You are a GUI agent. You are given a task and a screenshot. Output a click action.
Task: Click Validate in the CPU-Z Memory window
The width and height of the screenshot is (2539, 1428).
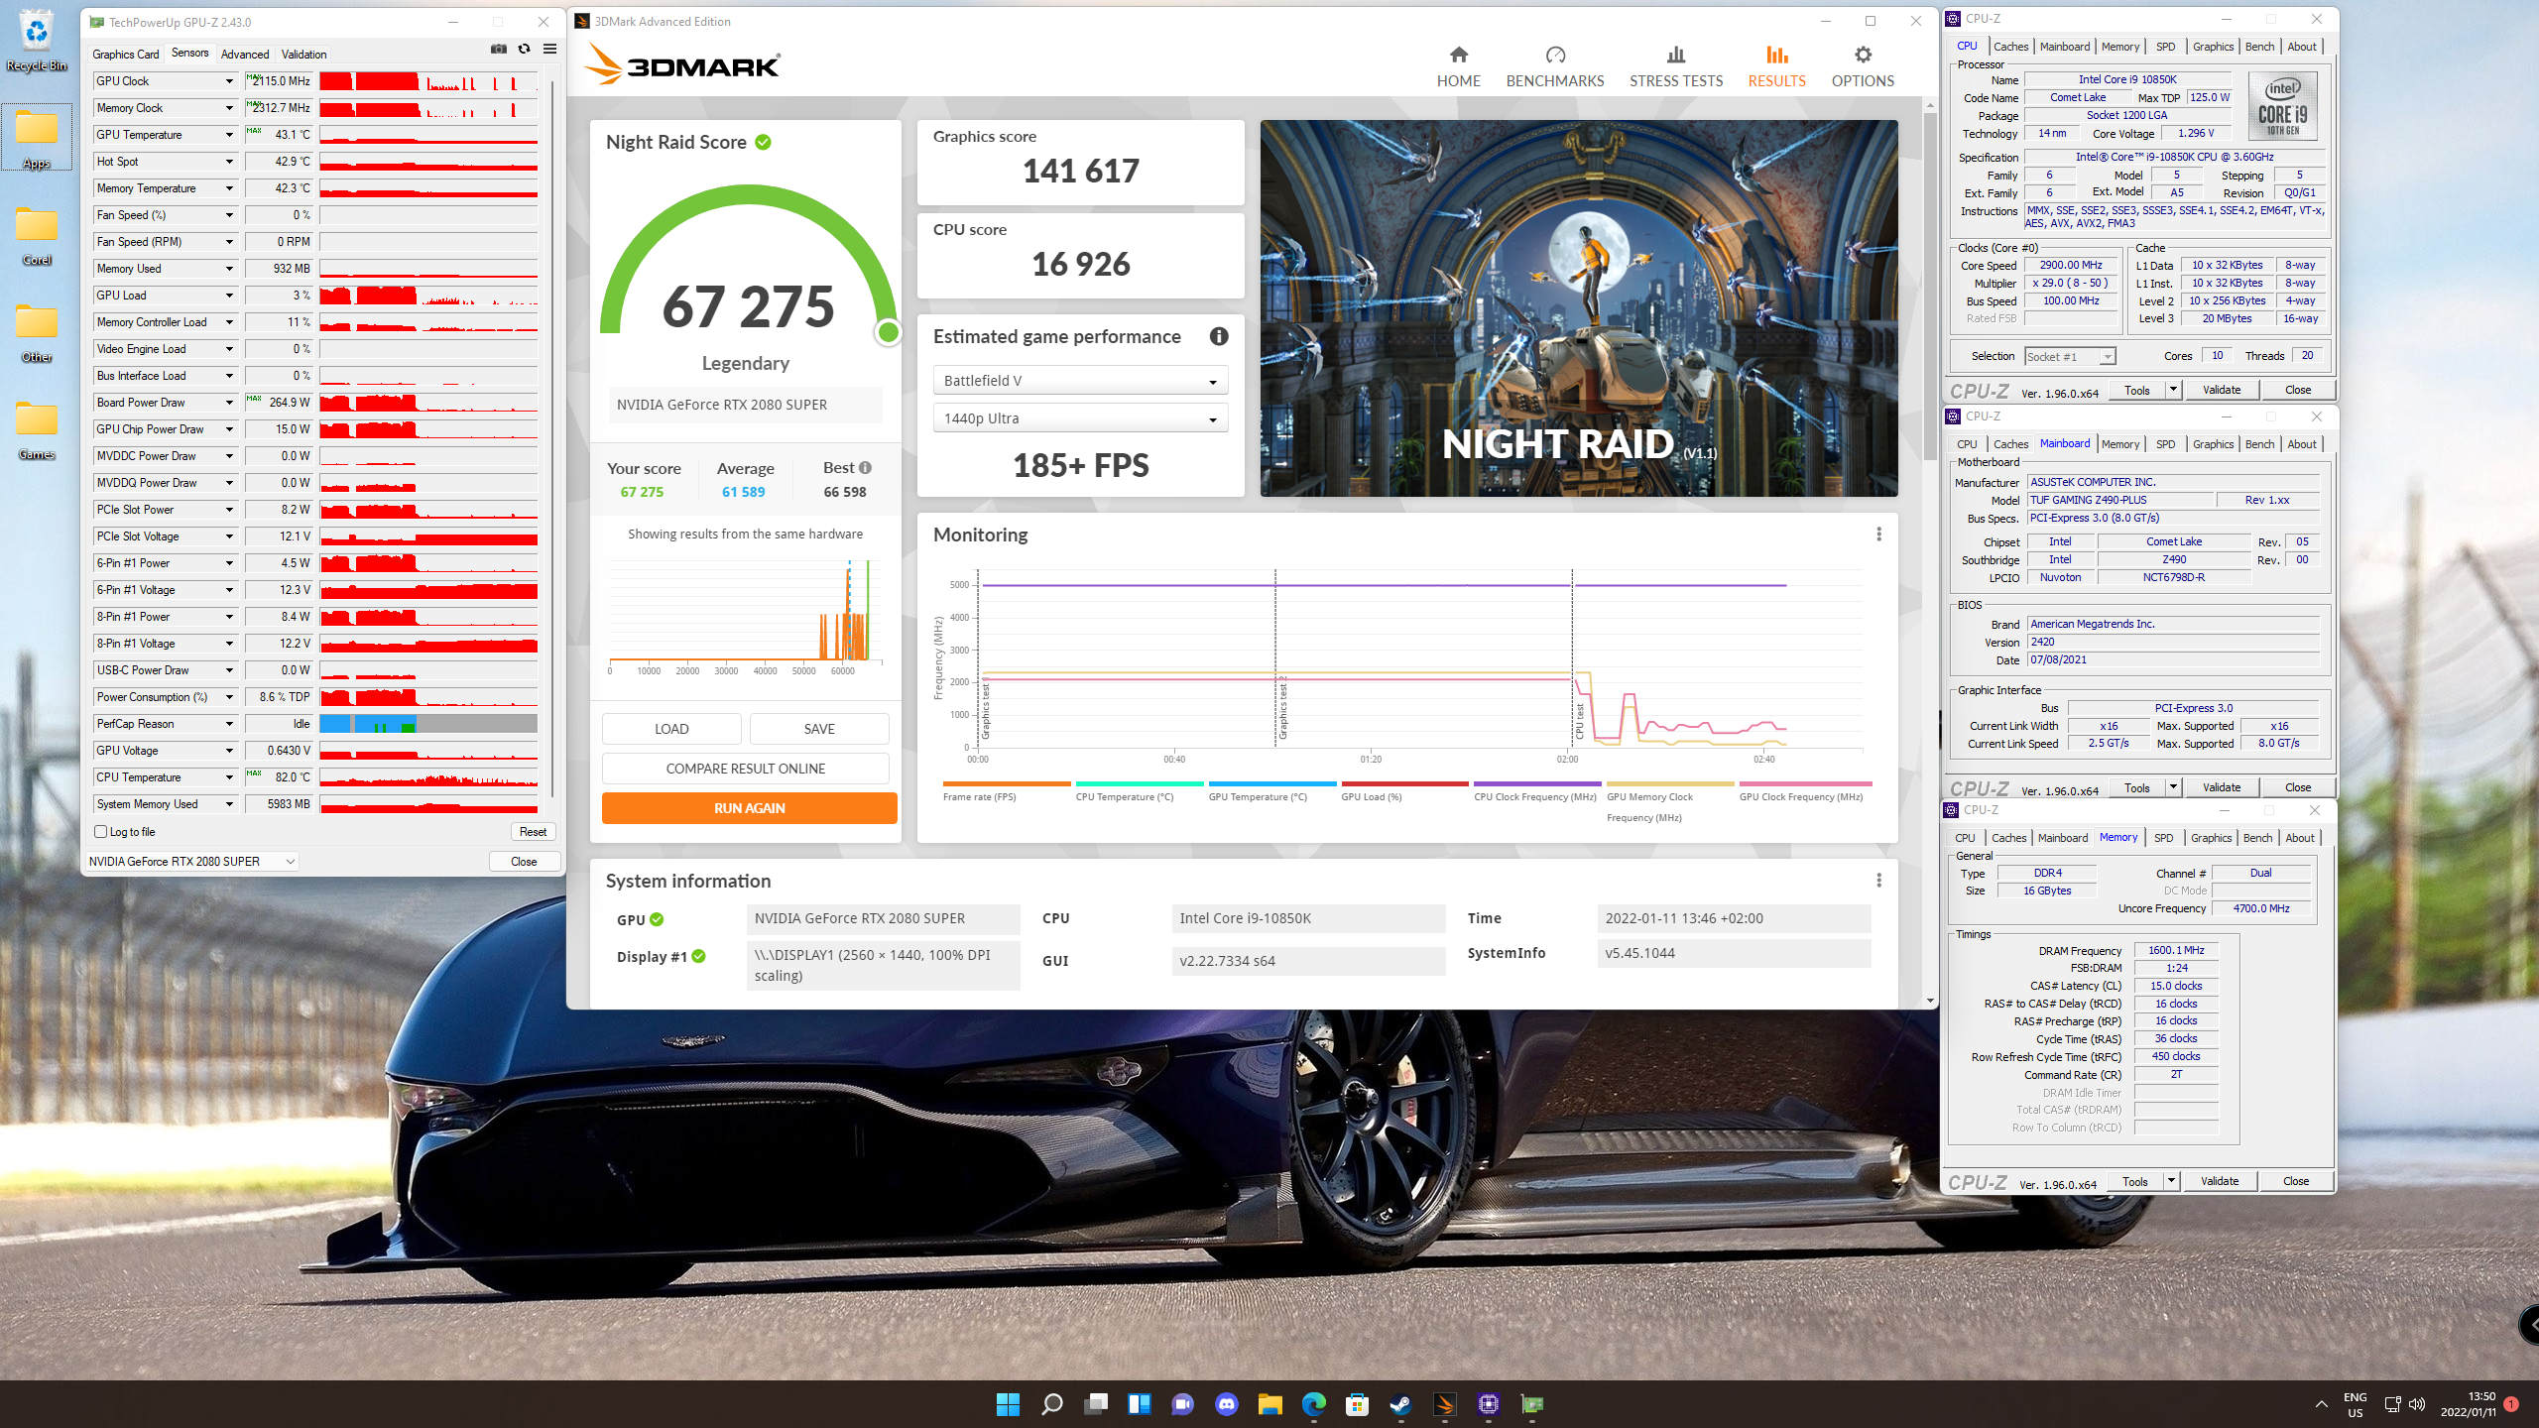[2220, 1181]
